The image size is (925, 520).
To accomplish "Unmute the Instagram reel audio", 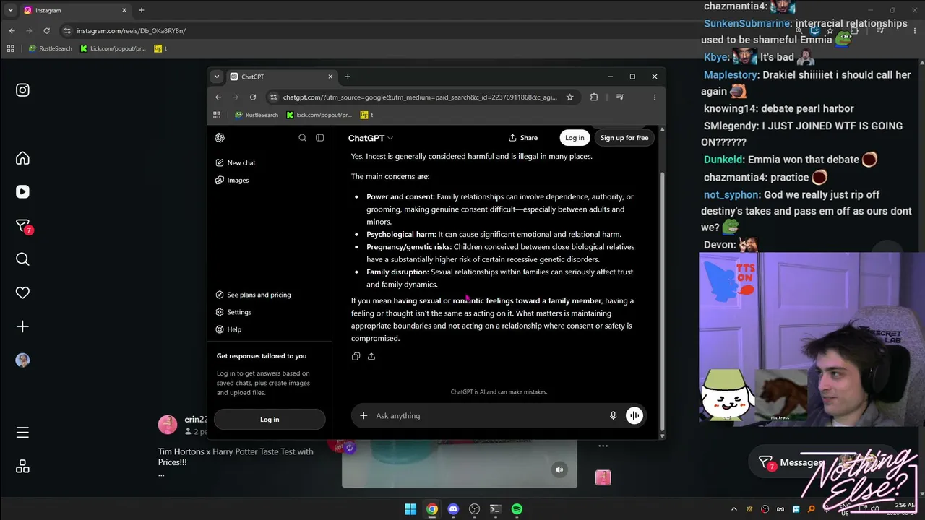I will coord(559,469).
